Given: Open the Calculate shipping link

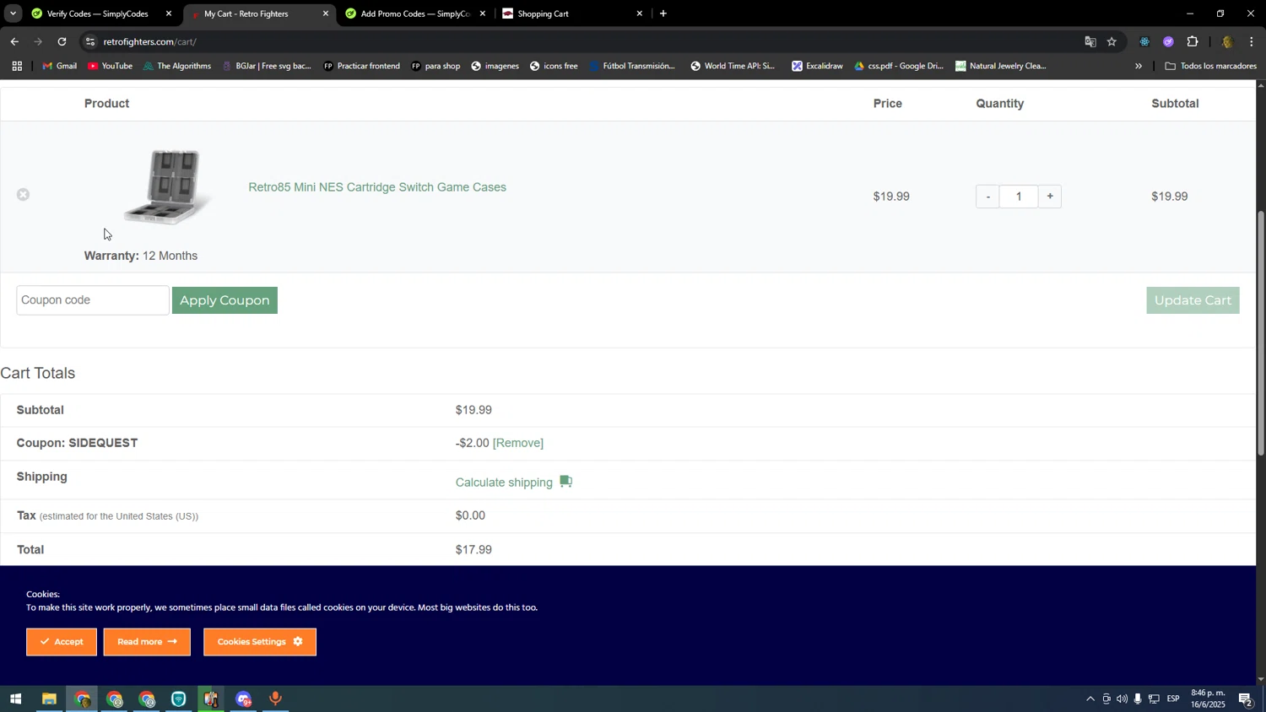Looking at the screenshot, I should coord(504,483).
